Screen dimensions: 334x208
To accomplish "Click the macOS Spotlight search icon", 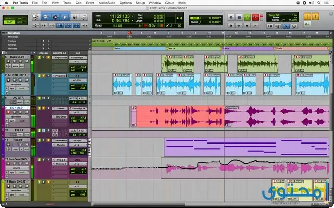I will [x=319, y=3].
